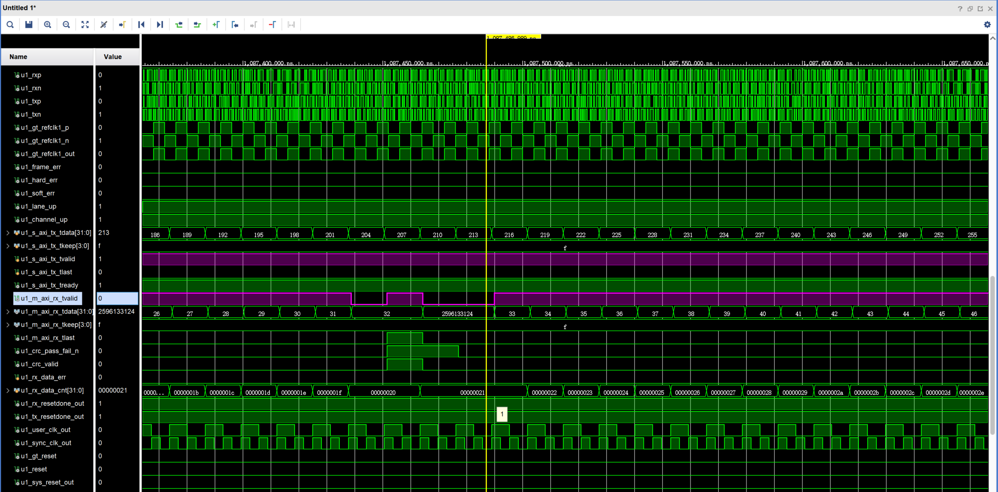The width and height of the screenshot is (998, 492).
Task: Click the Zoom Fit button
Action: coord(85,25)
